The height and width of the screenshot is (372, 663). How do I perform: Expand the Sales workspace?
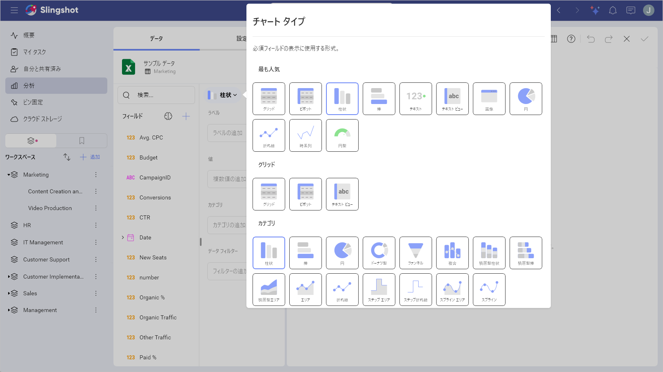coord(9,293)
